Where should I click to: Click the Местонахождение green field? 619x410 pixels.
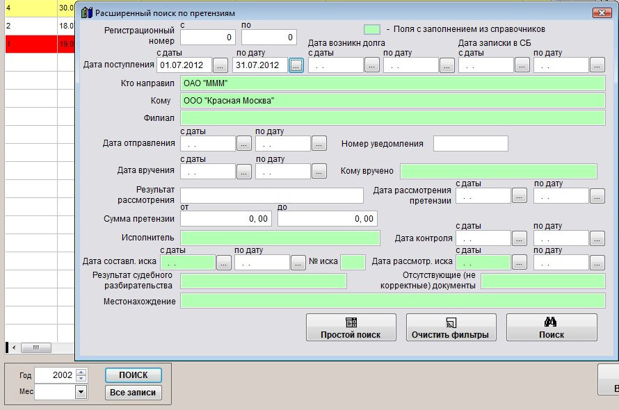coord(393,301)
